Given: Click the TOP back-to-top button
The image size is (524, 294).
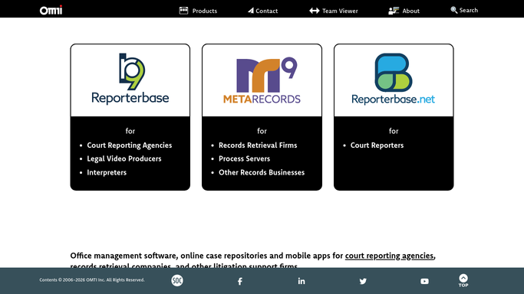Looking at the screenshot, I should point(463,280).
